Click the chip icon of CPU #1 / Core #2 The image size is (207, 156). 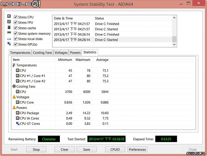pyautogui.click(x=17, y=81)
